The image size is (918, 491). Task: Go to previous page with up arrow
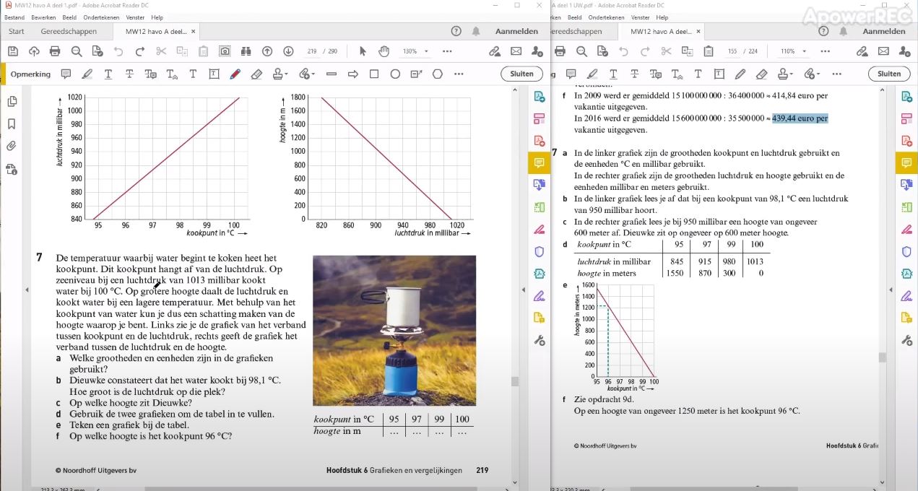[267, 51]
